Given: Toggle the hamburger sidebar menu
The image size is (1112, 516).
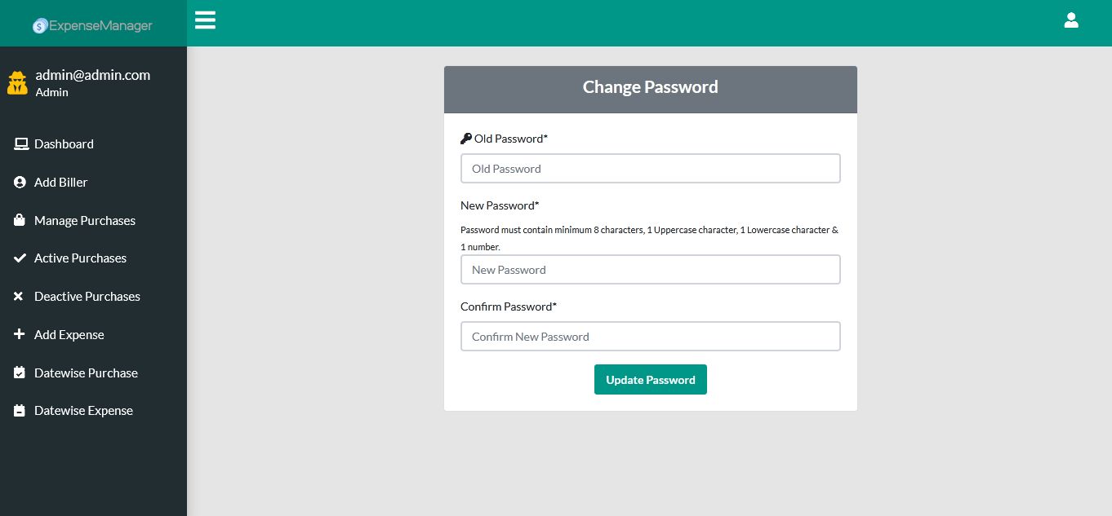Looking at the screenshot, I should click(x=205, y=20).
